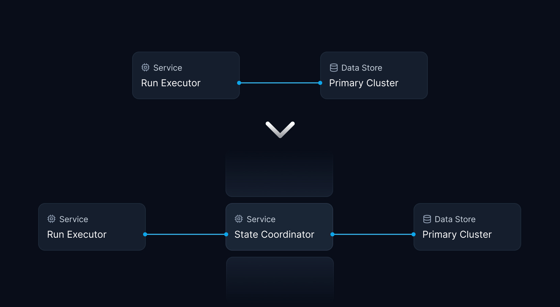Image resolution: width=560 pixels, height=307 pixels.
Task: Click the connector dot on State Coordinator's left edge
Action: [x=226, y=234]
